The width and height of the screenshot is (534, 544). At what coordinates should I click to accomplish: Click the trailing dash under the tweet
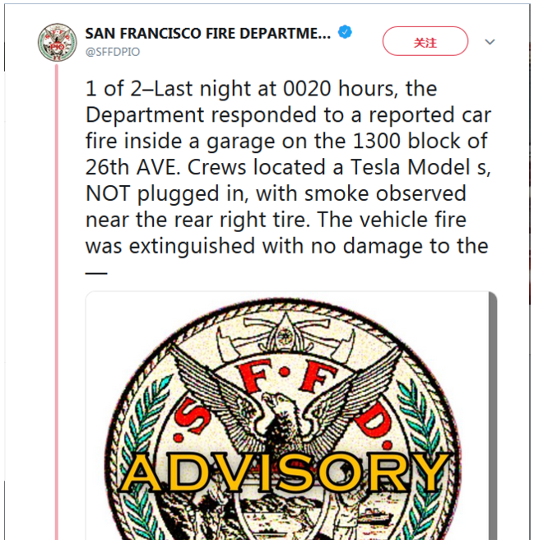point(96,271)
